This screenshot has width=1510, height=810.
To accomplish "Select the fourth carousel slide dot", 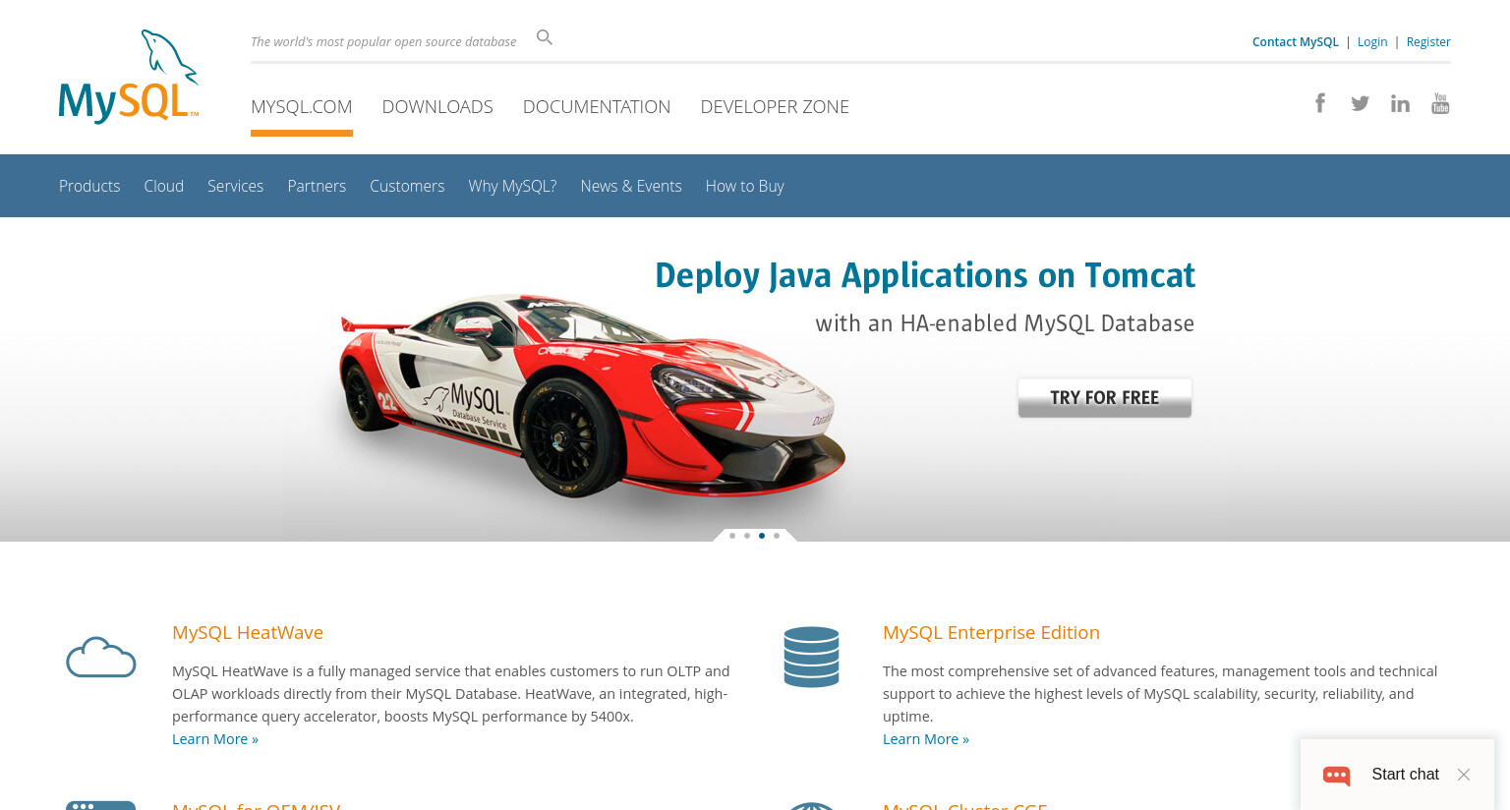I will click(777, 536).
